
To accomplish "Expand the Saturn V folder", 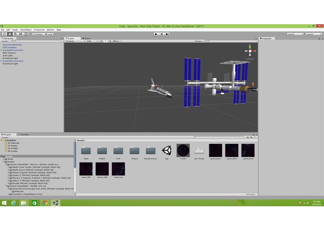I will (x=8, y=181).
